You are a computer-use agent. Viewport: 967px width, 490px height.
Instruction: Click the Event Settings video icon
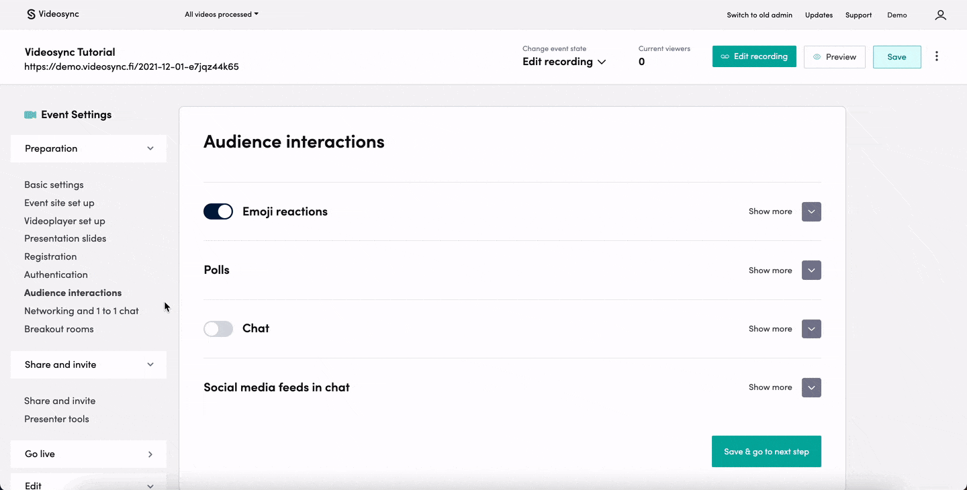point(30,114)
